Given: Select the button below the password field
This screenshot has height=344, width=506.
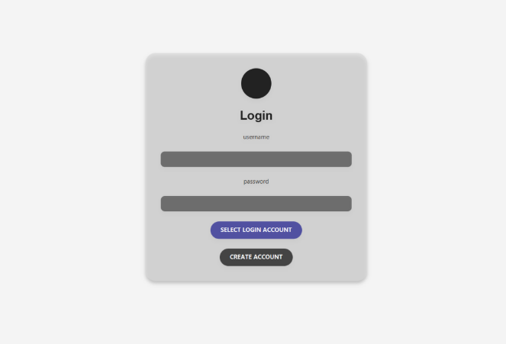Looking at the screenshot, I should point(256,230).
